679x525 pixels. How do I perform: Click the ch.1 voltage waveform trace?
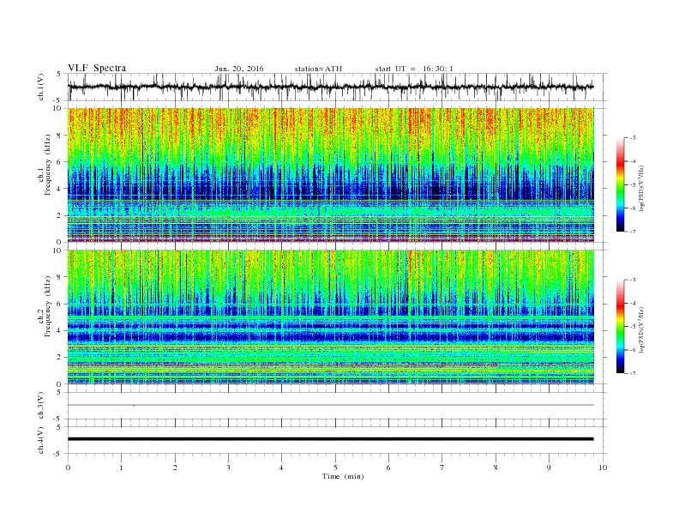(330, 87)
